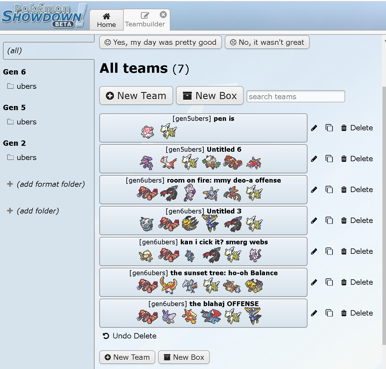386x369 pixels.
Task: Click pencil icon for 'the blahaj OFFENSE' team
Action: point(314,313)
